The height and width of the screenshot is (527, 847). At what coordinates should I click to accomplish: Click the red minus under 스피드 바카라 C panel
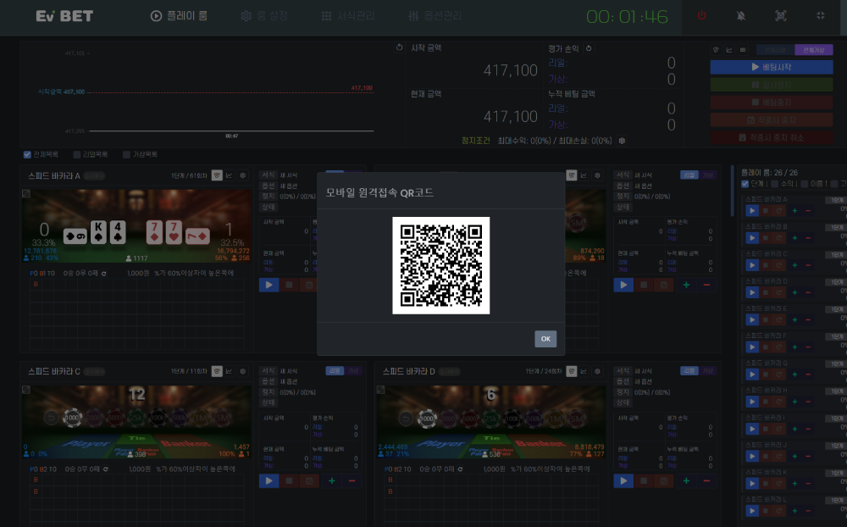tap(352, 480)
